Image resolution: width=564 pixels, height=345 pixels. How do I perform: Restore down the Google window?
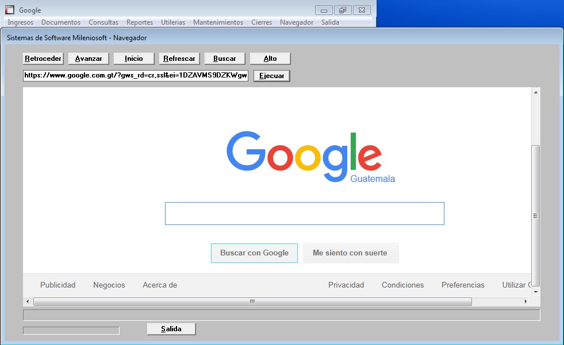tap(343, 10)
